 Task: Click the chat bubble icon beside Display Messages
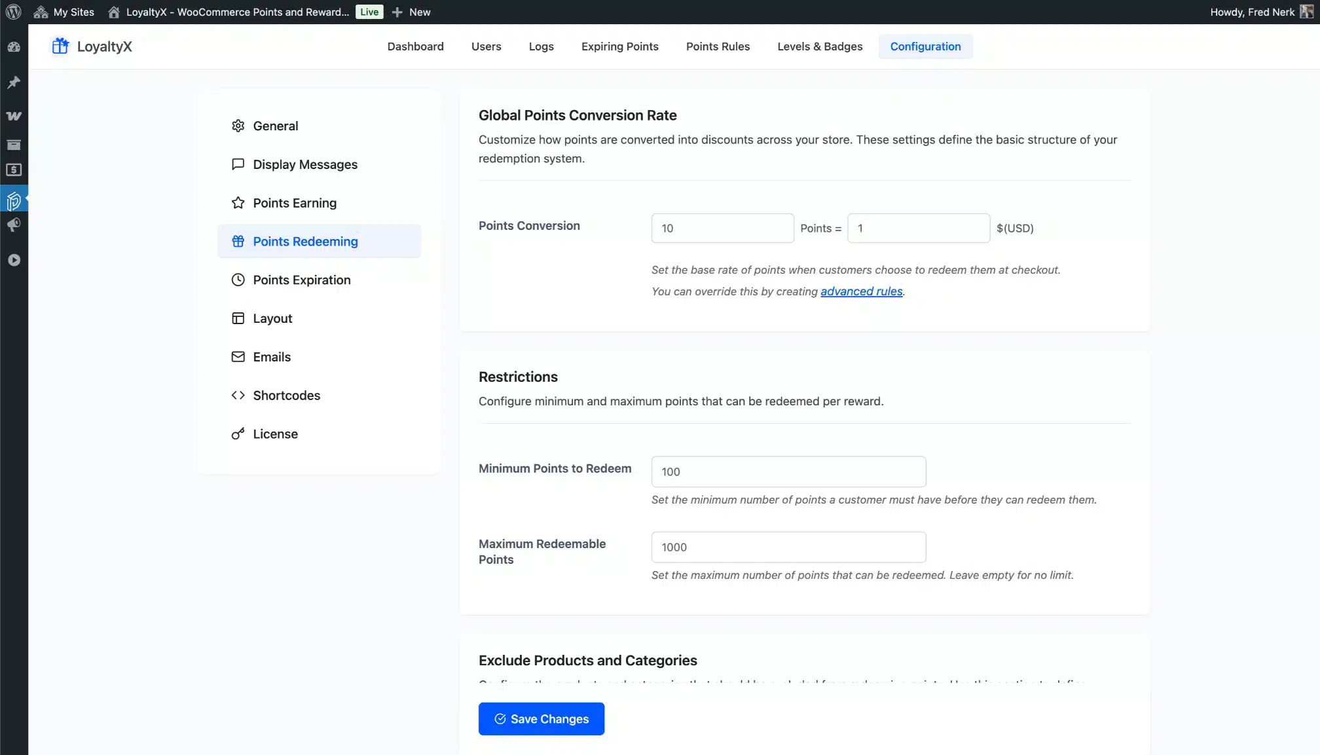238,164
